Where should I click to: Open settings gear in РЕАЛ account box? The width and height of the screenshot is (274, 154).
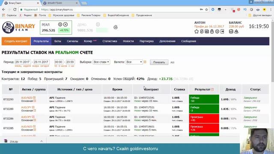[60, 24]
